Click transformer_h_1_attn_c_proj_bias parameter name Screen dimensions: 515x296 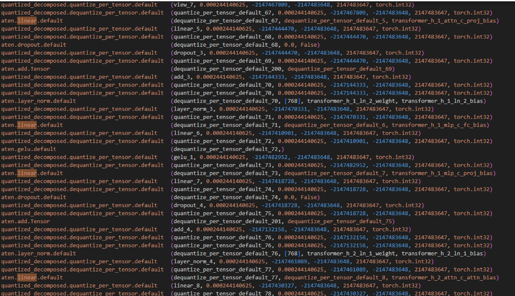[x=445, y=21]
